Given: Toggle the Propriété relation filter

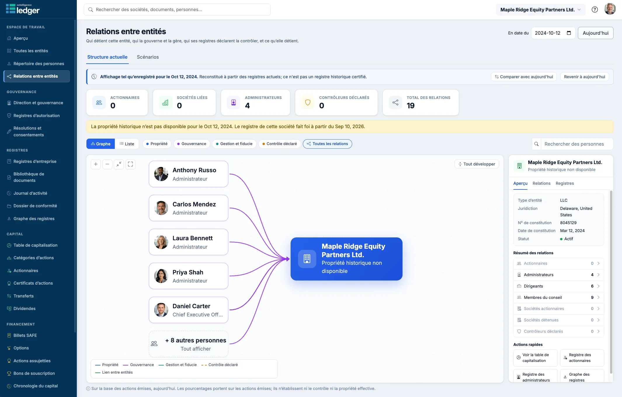Looking at the screenshot, I should [157, 144].
